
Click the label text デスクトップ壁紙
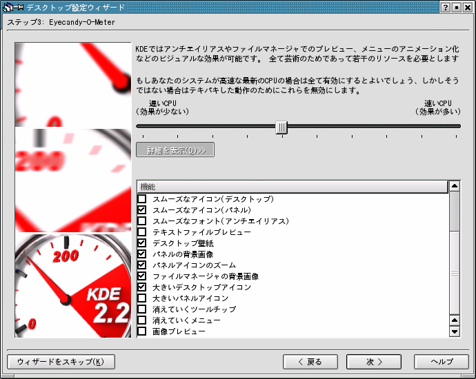pos(183,243)
